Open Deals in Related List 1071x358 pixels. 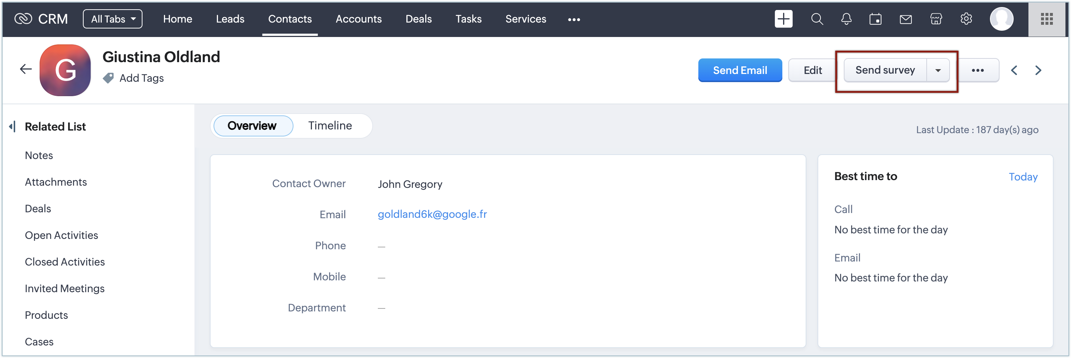point(38,209)
